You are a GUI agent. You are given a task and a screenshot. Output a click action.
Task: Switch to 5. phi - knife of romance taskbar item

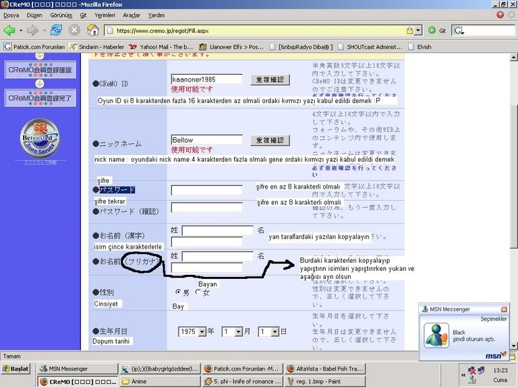(242, 381)
